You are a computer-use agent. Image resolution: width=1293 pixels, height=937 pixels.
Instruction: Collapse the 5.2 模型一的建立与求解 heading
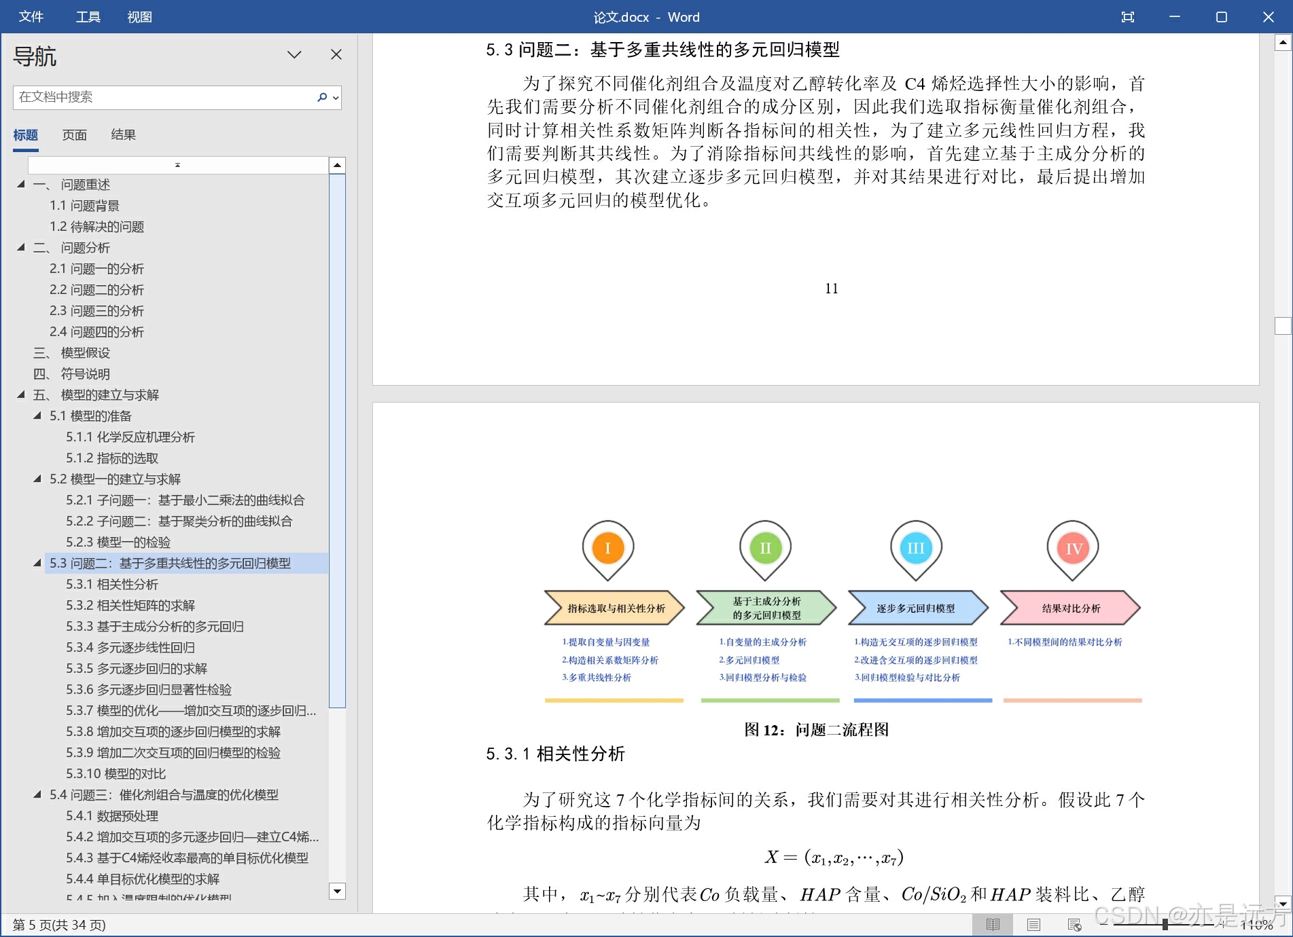[x=37, y=479]
